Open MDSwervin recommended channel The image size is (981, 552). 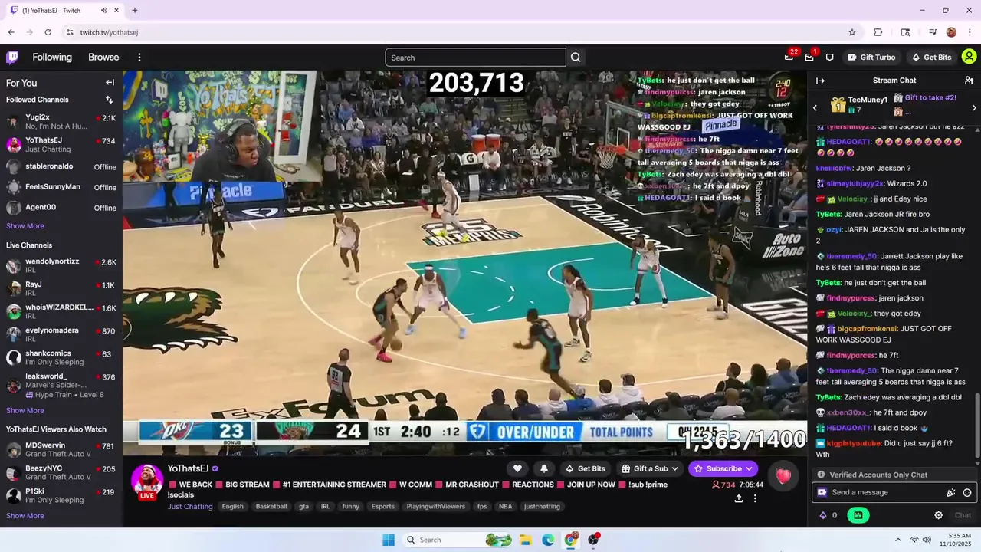point(61,449)
